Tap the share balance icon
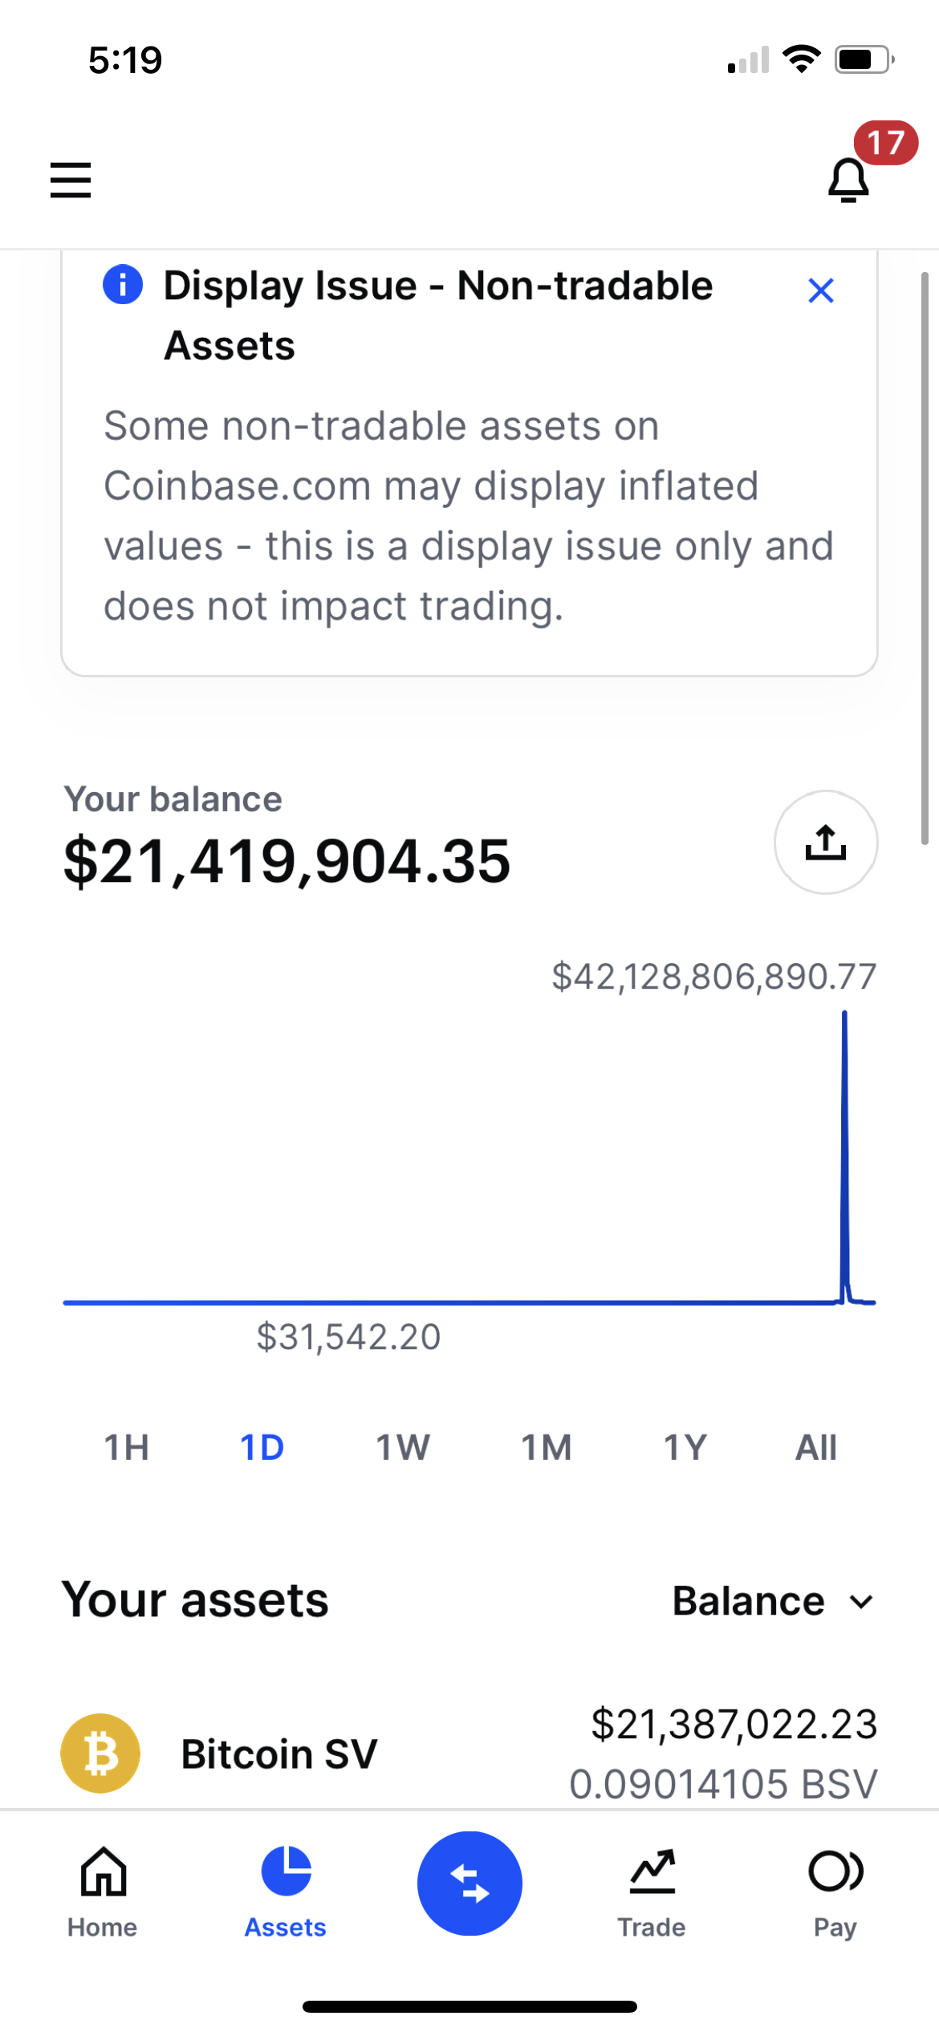This screenshot has height=2032, width=939. [x=825, y=842]
